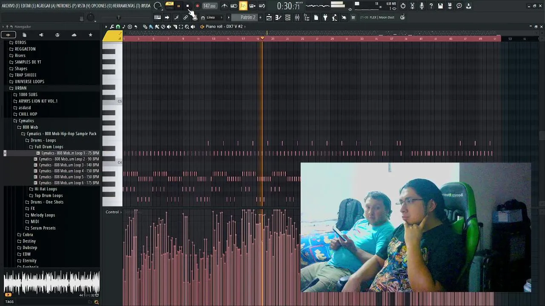
Task: Select the drum Loop 4 - 150 BPM sample
Action: (x=66, y=171)
